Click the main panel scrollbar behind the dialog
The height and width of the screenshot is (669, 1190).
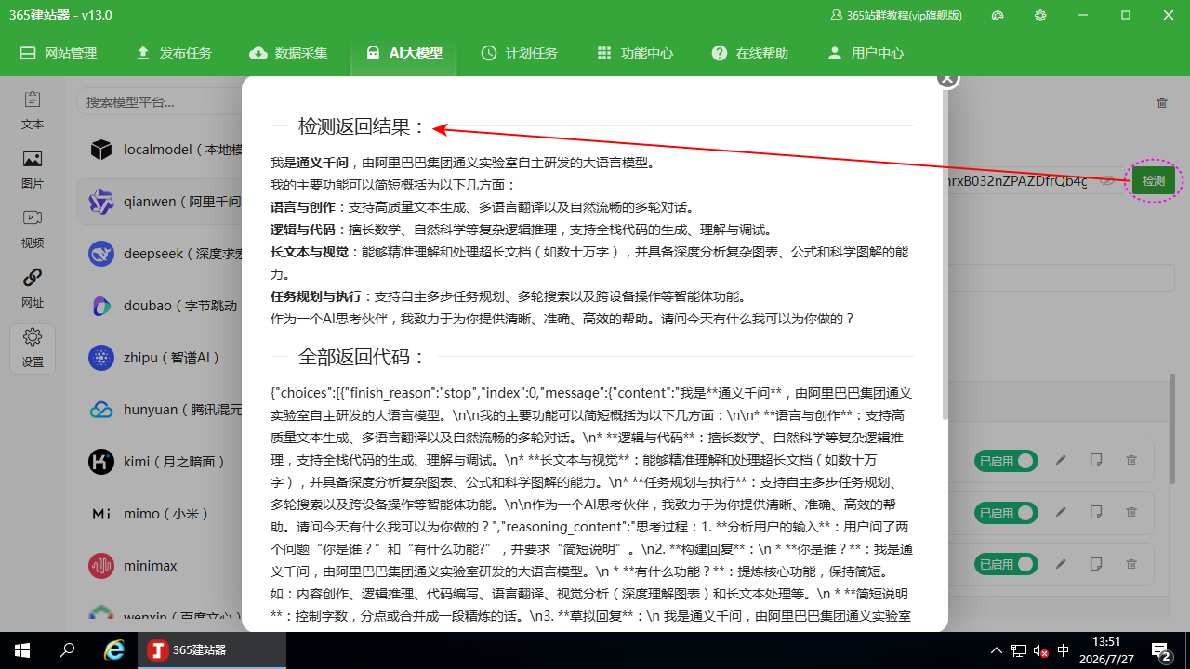pos(1172,427)
